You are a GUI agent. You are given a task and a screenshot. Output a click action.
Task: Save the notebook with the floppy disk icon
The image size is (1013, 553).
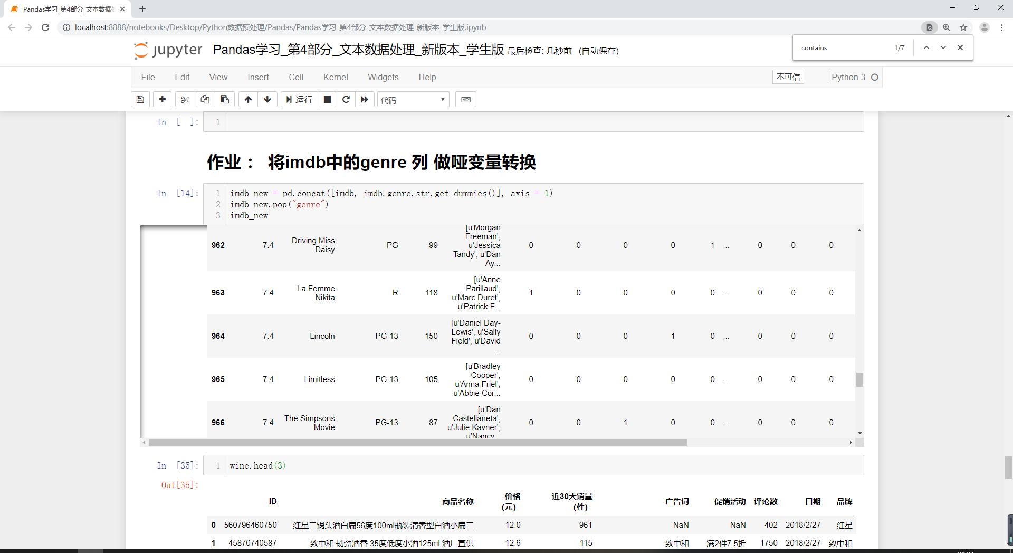(140, 99)
